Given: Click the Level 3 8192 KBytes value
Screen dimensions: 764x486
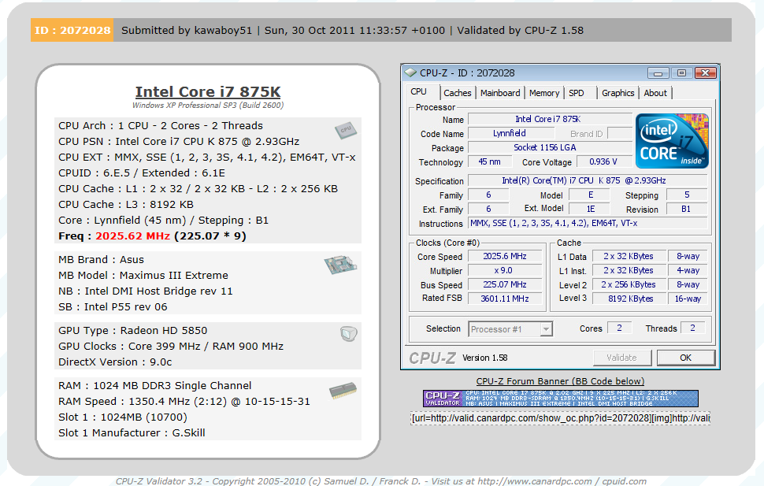Looking at the screenshot, I should [629, 299].
